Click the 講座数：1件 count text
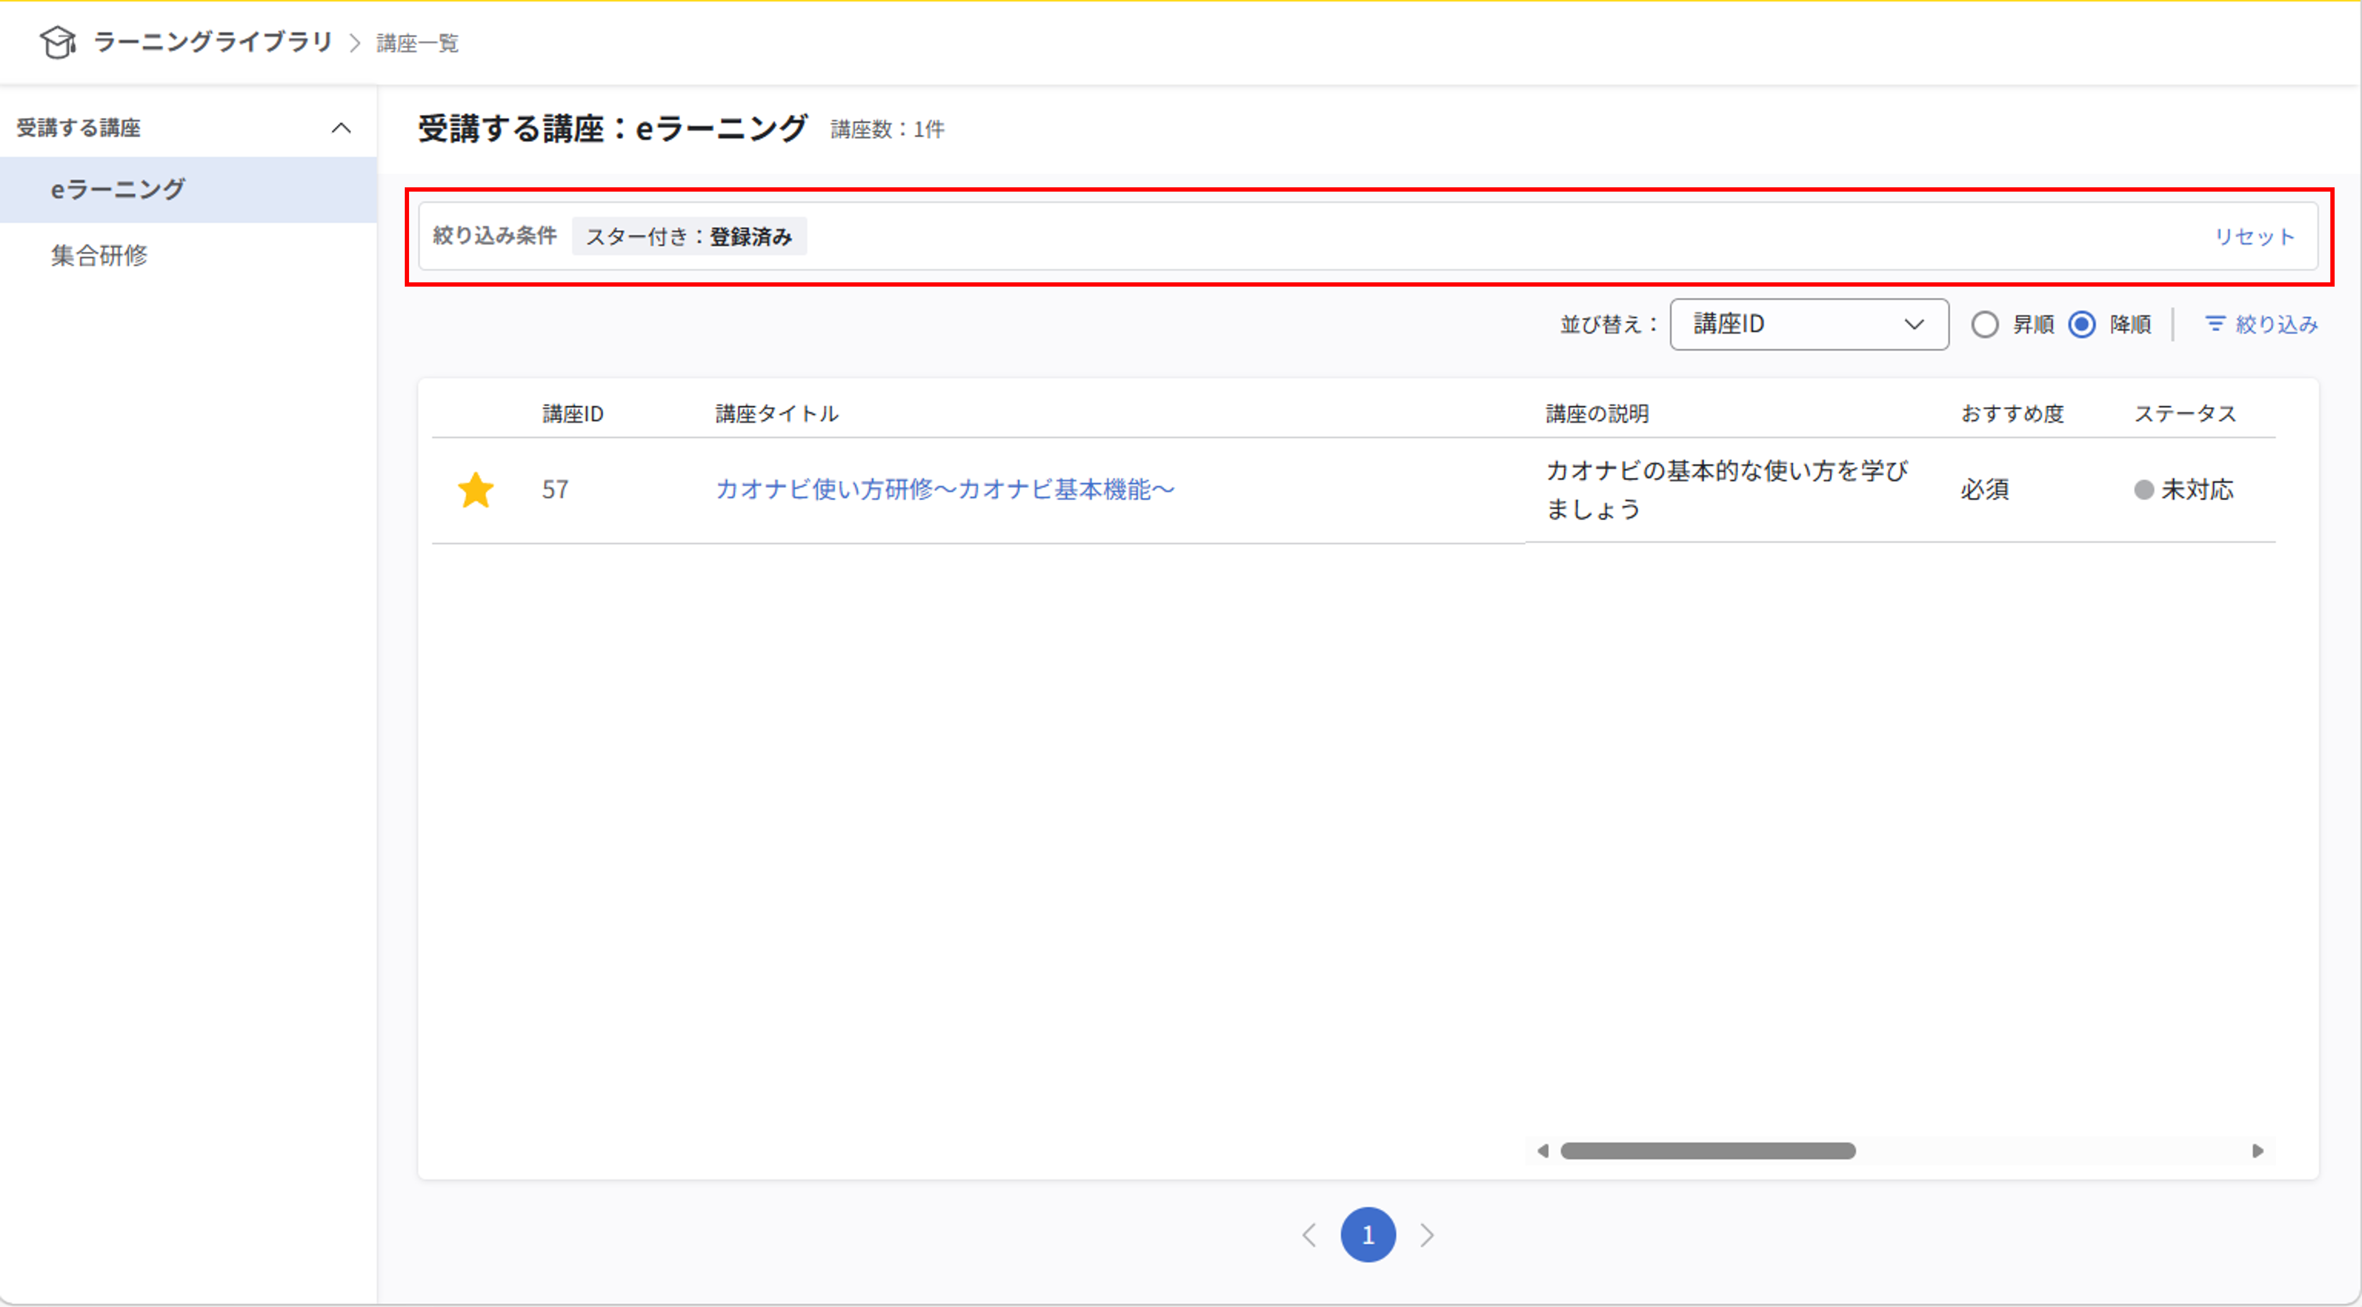This screenshot has width=2362, height=1307. (887, 130)
